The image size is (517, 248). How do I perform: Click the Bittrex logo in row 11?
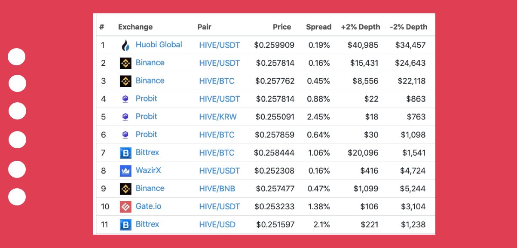[125, 225]
